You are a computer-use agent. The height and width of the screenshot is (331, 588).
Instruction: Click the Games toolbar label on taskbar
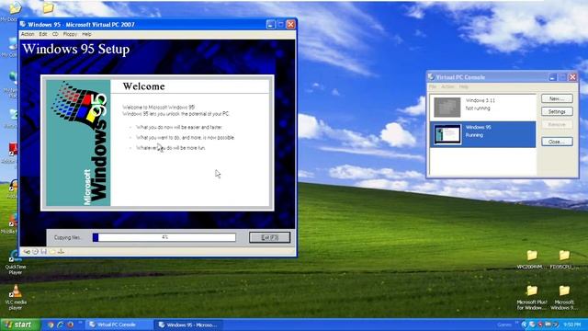(504, 325)
